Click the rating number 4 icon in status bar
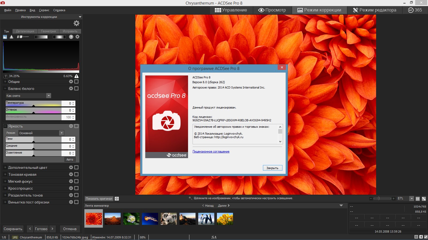This screenshot has height=240, width=428. click(421, 237)
